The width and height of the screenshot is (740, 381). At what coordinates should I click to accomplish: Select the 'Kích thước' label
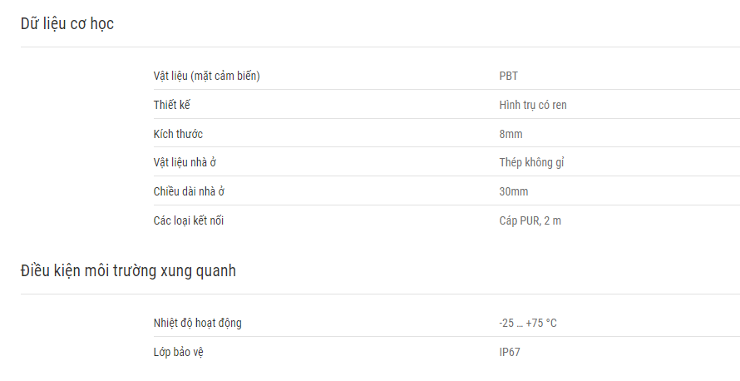point(178,134)
